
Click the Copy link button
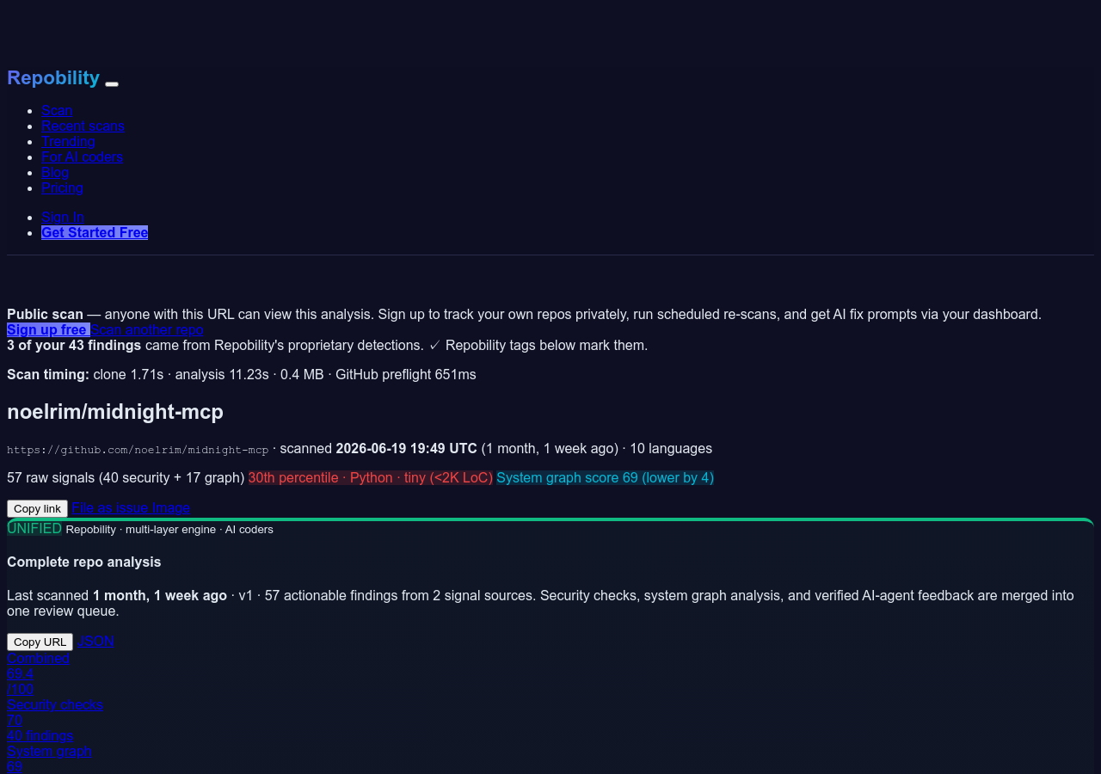[37, 508]
